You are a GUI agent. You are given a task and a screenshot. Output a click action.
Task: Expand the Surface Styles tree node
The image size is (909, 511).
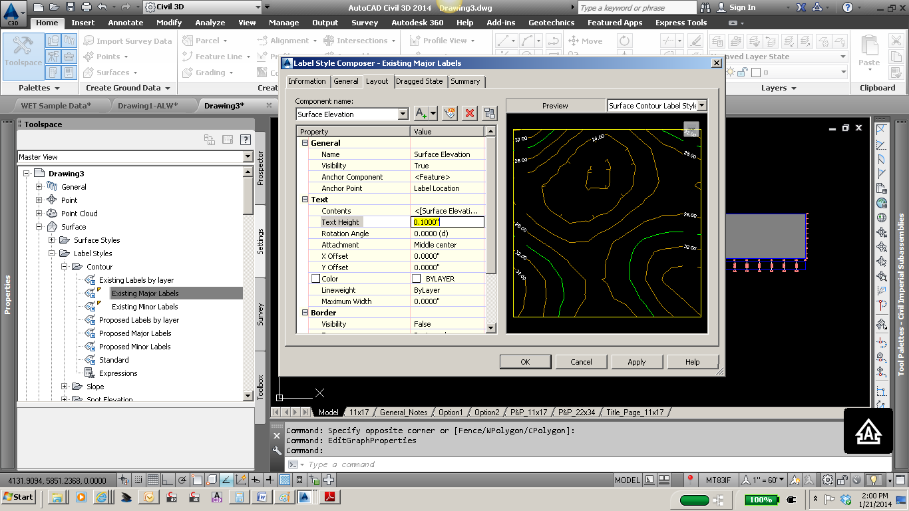(x=51, y=240)
